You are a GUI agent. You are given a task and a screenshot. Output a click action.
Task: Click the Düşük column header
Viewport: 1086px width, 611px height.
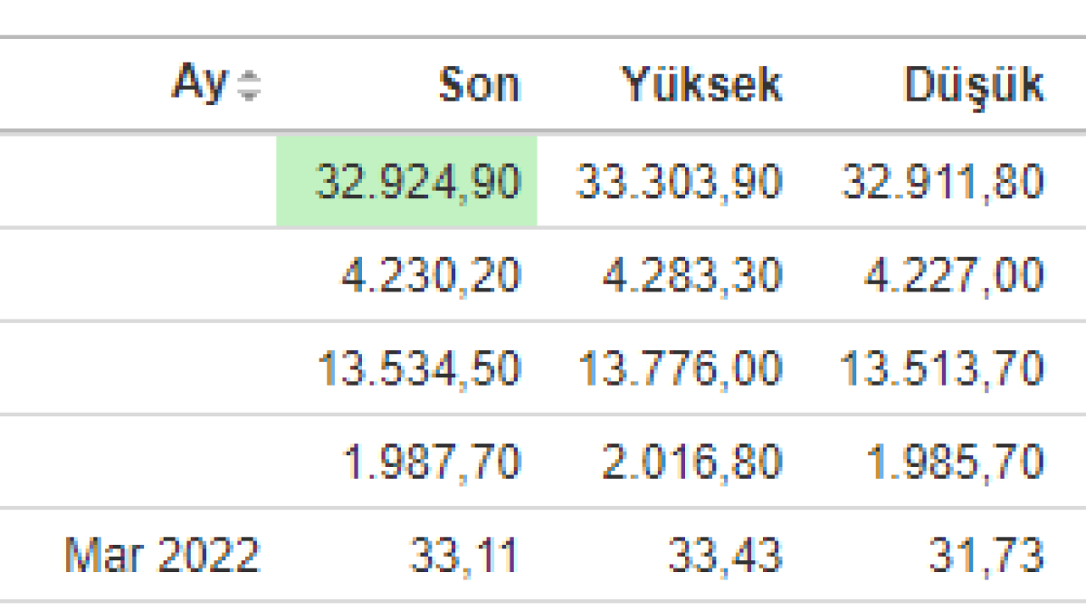tap(973, 85)
